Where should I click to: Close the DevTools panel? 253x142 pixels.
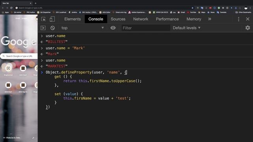[x=248, y=19]
